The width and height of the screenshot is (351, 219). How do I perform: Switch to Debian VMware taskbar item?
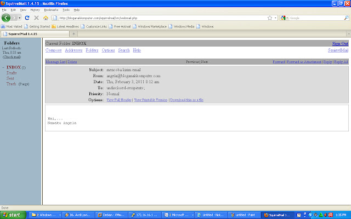click(111, 215)
